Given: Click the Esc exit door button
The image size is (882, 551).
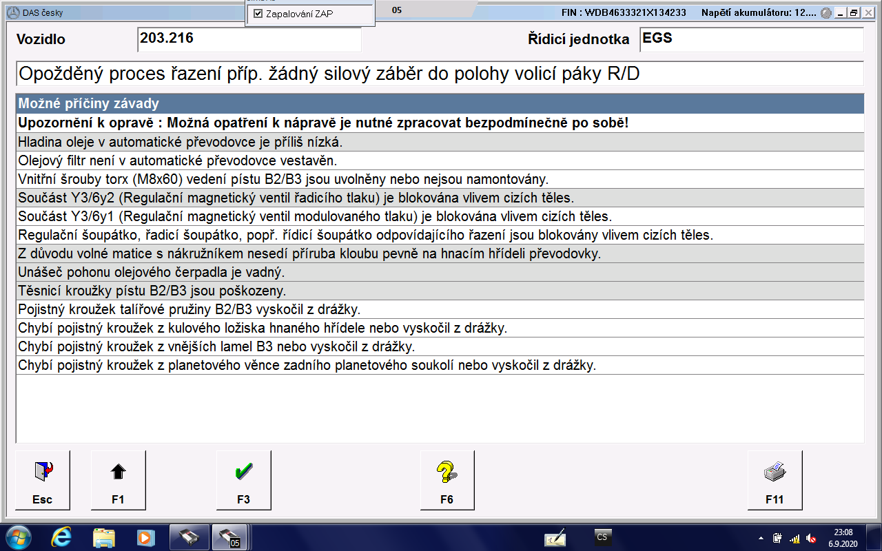Looking at the screenshot, I should pos(42,480).
